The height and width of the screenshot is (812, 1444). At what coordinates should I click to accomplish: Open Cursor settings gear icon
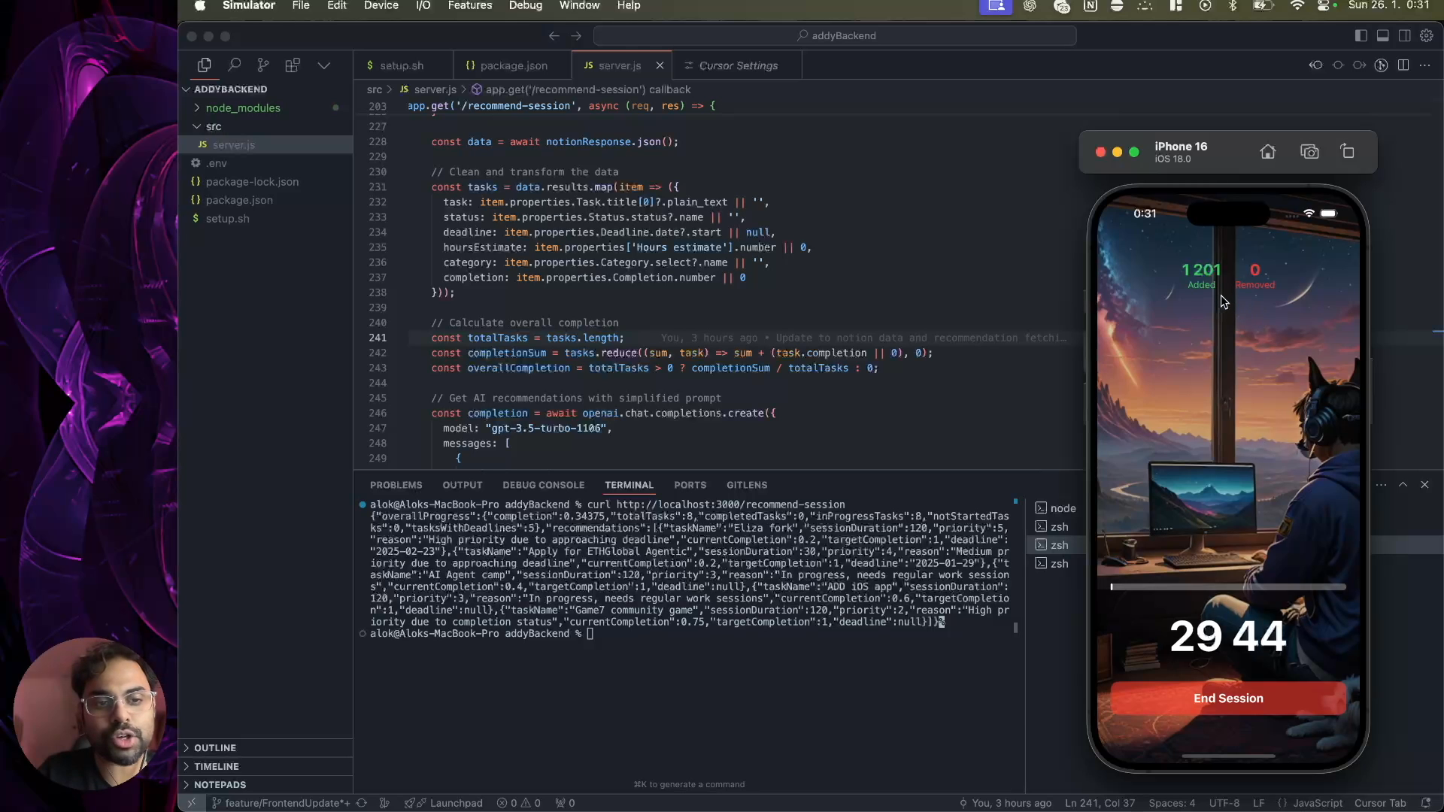tap(1426, 35)
